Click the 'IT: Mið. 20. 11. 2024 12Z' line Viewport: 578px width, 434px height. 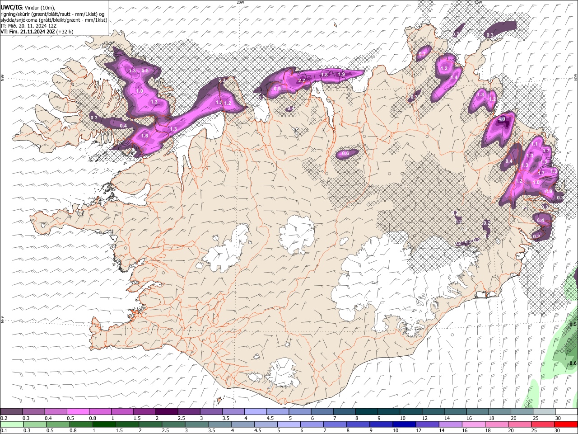[28, 26]
